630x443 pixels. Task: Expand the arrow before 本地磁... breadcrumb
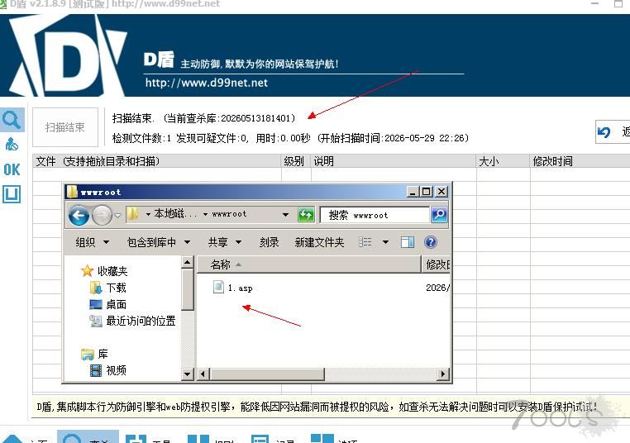click(x=148, y=214)
